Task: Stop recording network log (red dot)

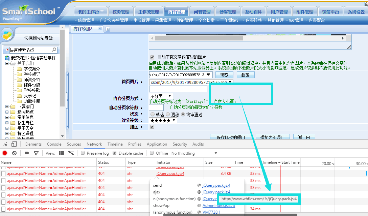Action: 5,153
